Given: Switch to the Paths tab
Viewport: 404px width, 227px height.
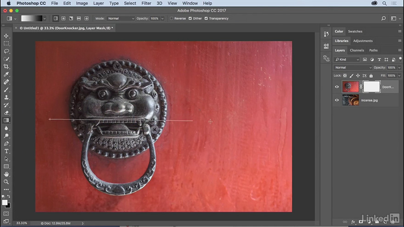Looking at the screenshot, I should 373,50.
